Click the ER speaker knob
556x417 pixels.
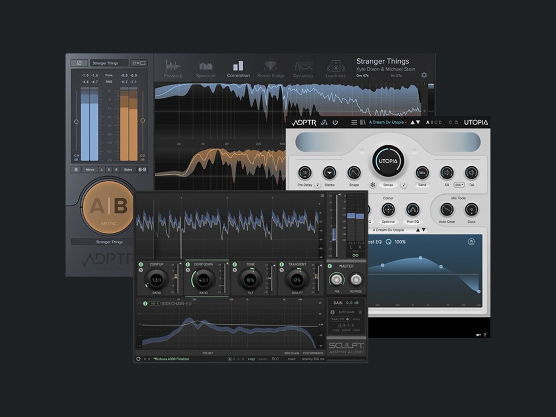447,173
